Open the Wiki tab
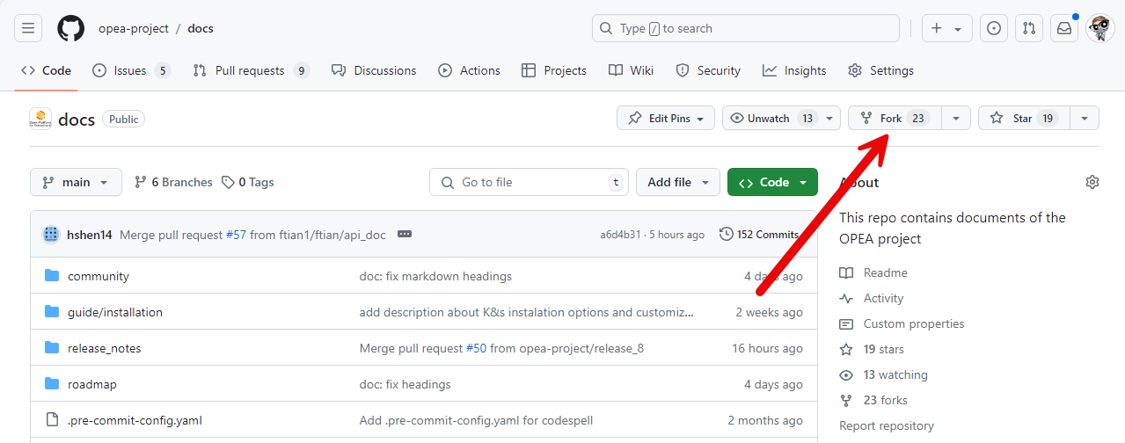This screenshot has width=1125, height=443. click(x=631, y=70)
